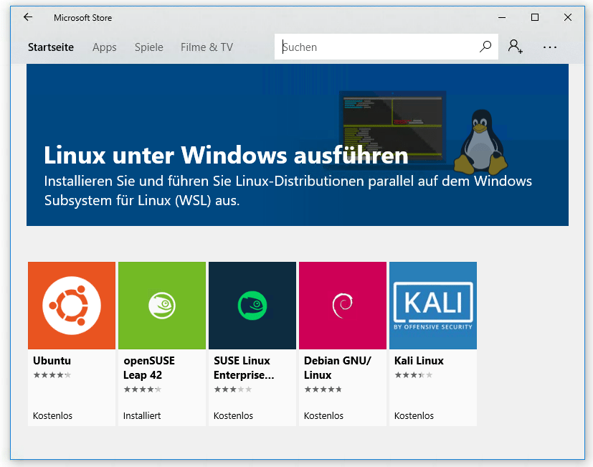Open the Linux unter Windows ausführen banner

point(298,145)
